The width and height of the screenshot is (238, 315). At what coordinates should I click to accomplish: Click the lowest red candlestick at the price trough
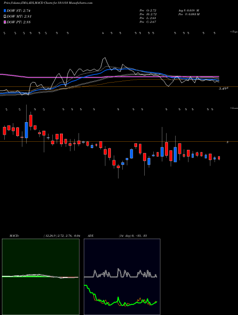point(118,167)
